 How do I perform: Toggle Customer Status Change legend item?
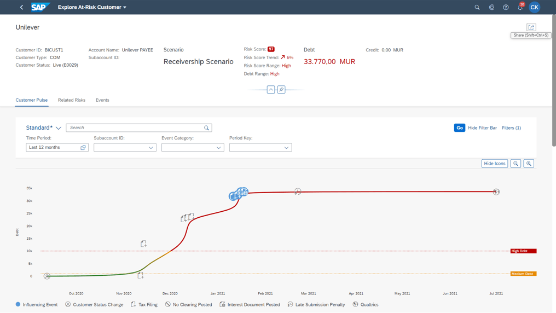coord(94,304)
